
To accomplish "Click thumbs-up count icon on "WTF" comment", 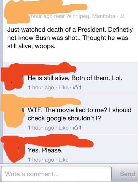I will pos(77,128).
